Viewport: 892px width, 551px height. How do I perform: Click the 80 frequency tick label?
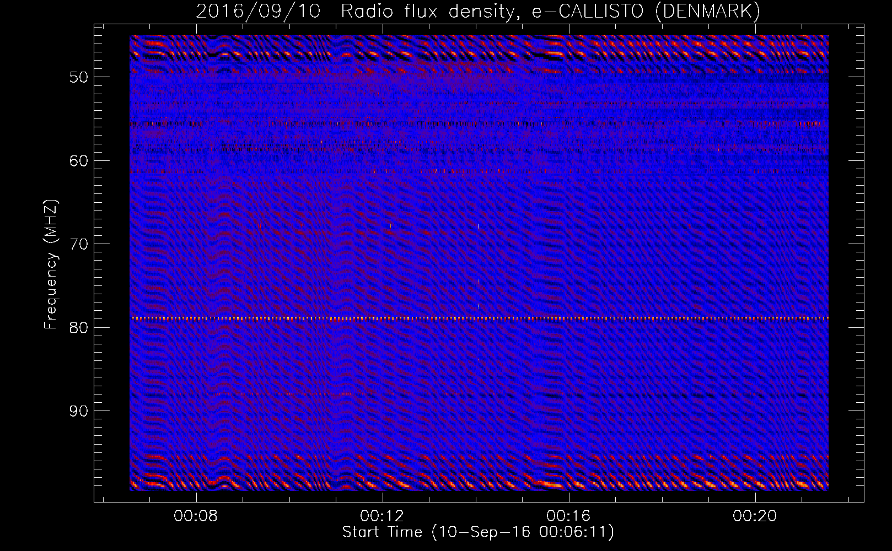click(79, 328)
